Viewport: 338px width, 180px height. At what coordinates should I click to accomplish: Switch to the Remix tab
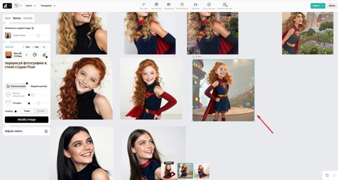coord(17,18)
